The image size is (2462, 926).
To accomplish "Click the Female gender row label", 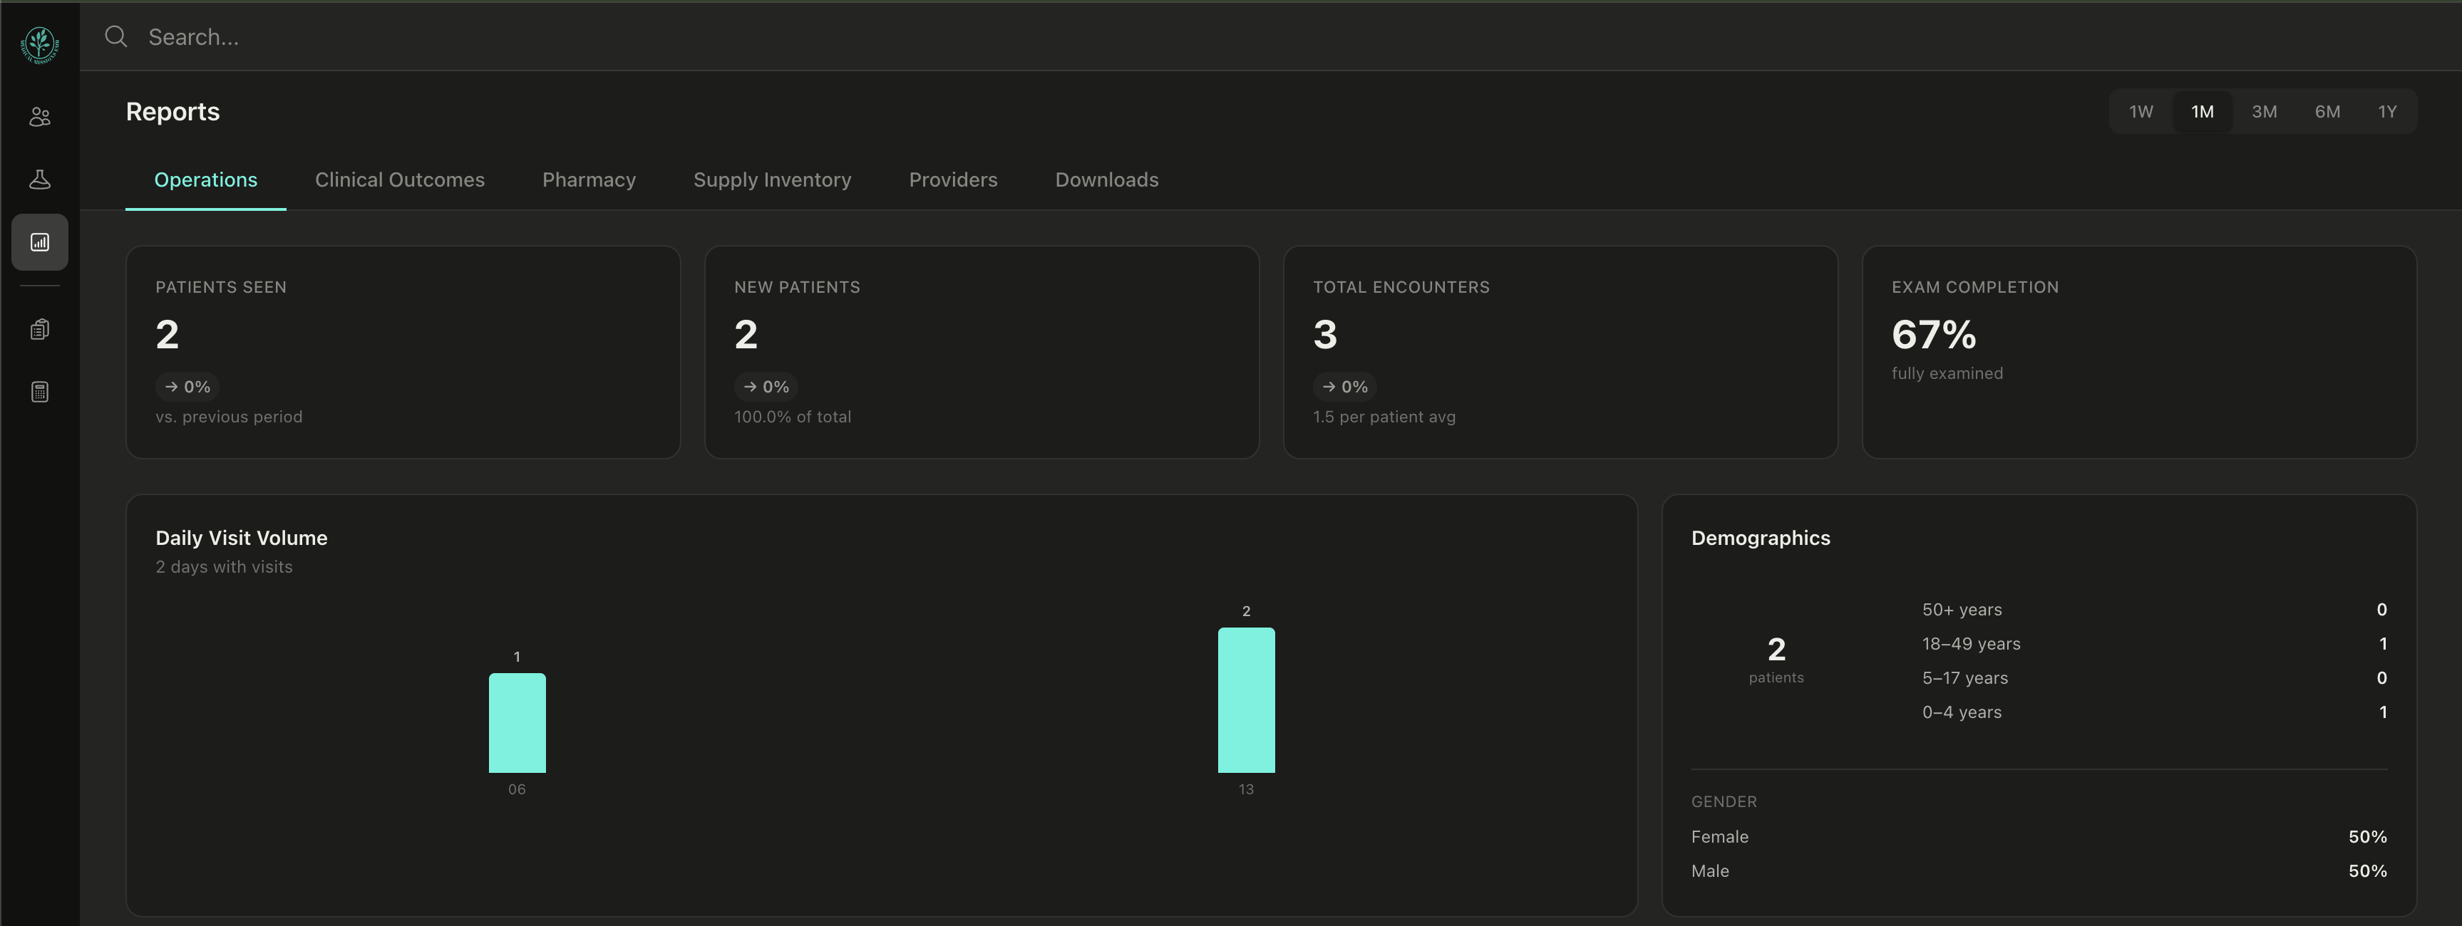I will click(1719, 837).
